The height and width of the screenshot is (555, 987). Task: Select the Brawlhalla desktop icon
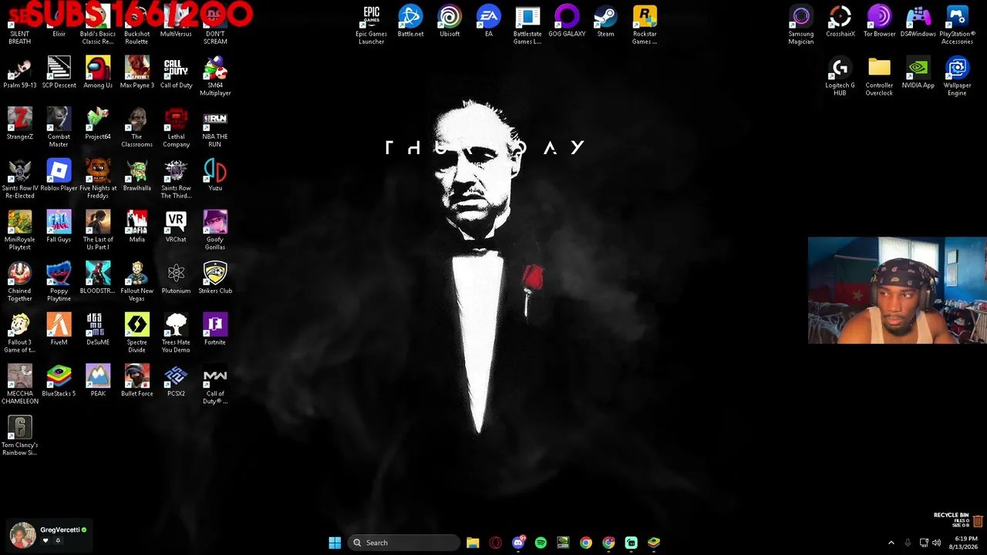137,176
